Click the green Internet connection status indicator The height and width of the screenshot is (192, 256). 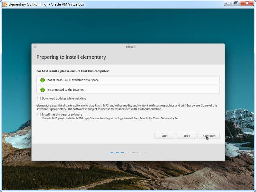tap(43, 90)
